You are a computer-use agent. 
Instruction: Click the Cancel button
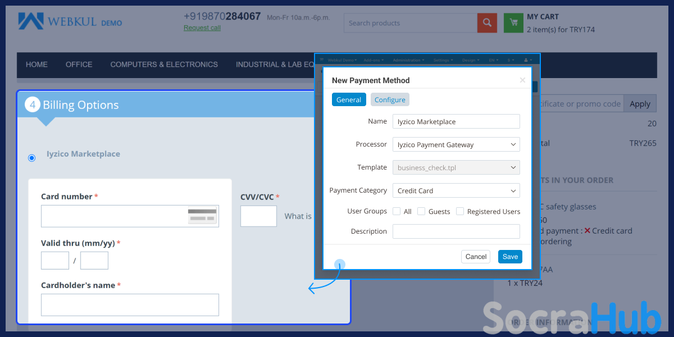coord(476,257)
